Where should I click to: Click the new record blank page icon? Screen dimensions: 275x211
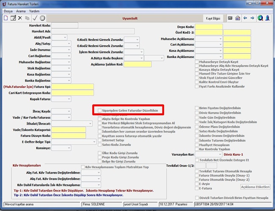tap(6, 18)
